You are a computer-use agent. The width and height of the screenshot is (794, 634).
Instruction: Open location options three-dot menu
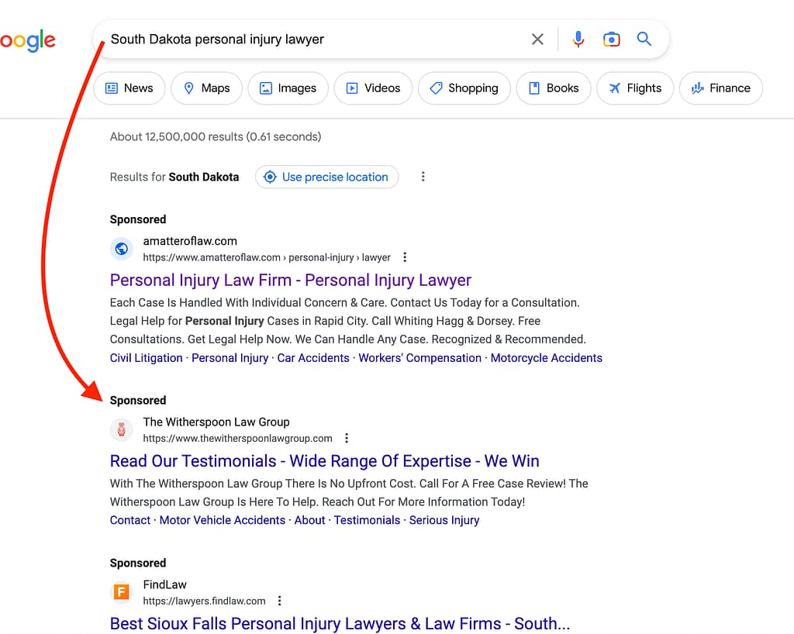[x=423, y=177]
